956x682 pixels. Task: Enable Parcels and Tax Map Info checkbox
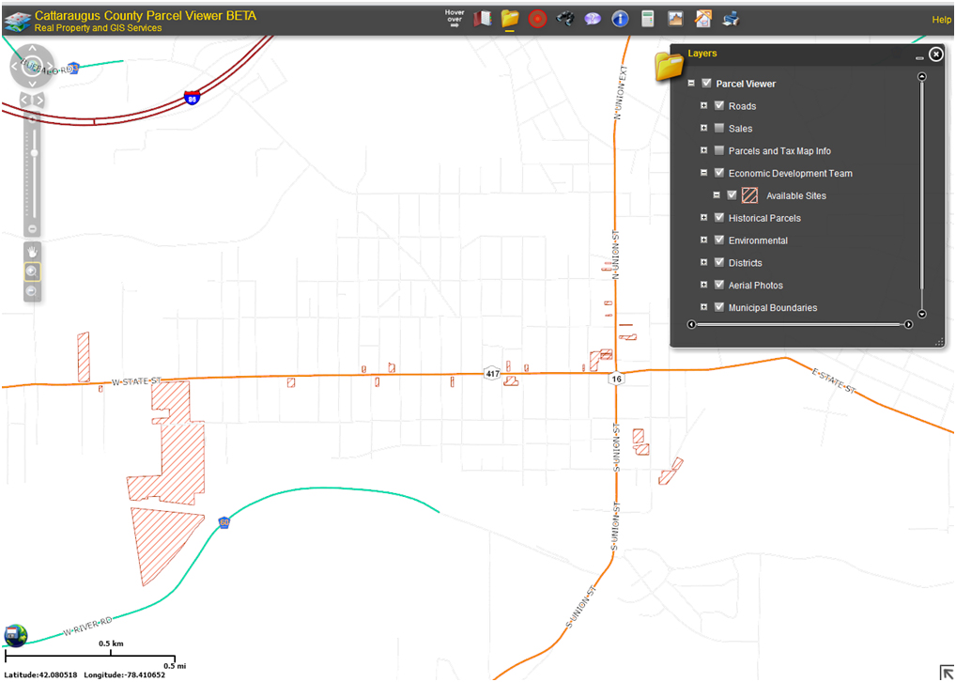pos(719,150)
